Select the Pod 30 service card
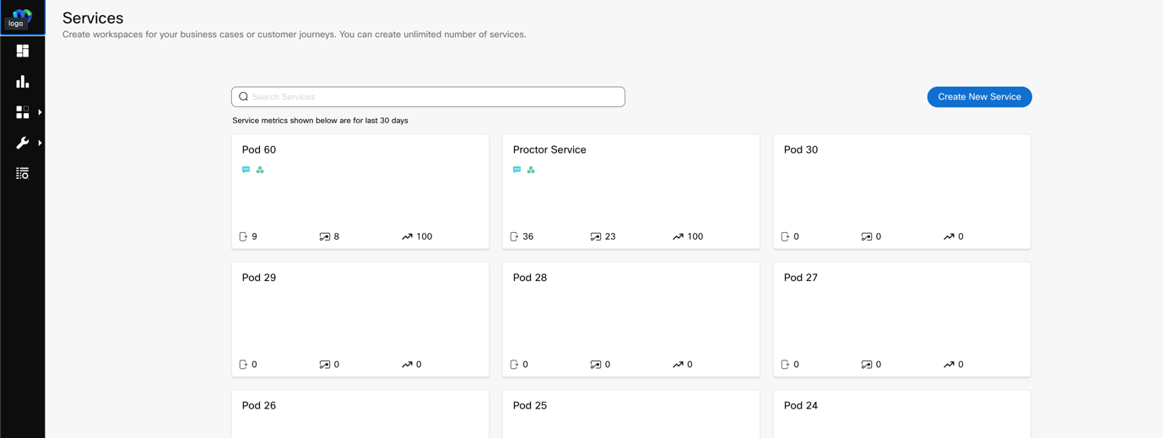This screenshot has height=438, width=1163. 901,192
